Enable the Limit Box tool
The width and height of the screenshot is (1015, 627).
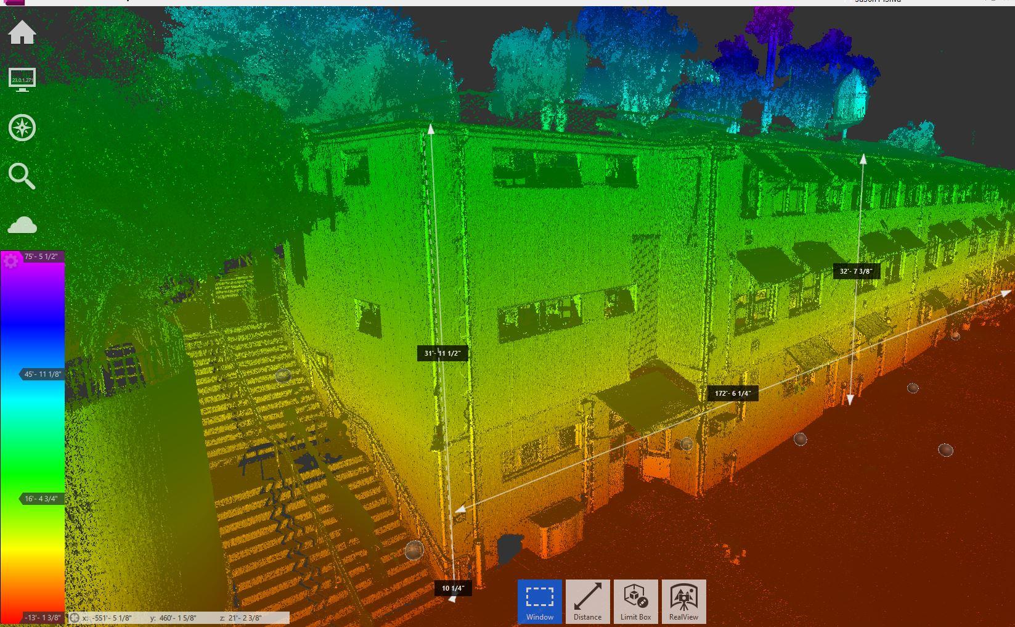click(x=635, y=602)
